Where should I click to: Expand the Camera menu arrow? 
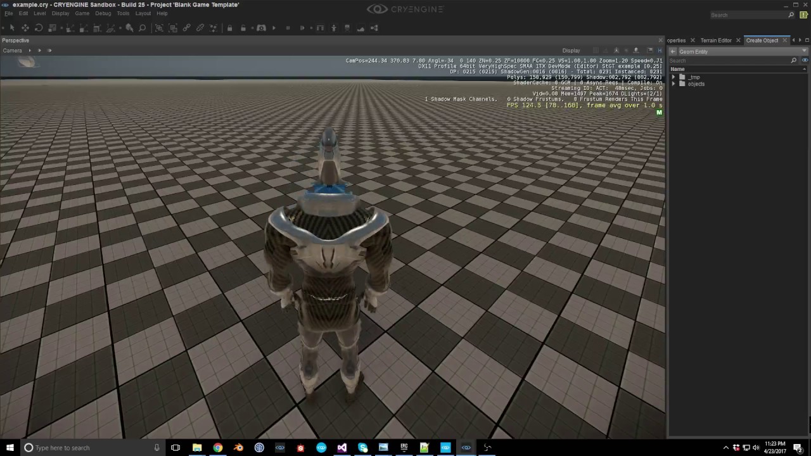pyautogui.click(x=30, y=51)
